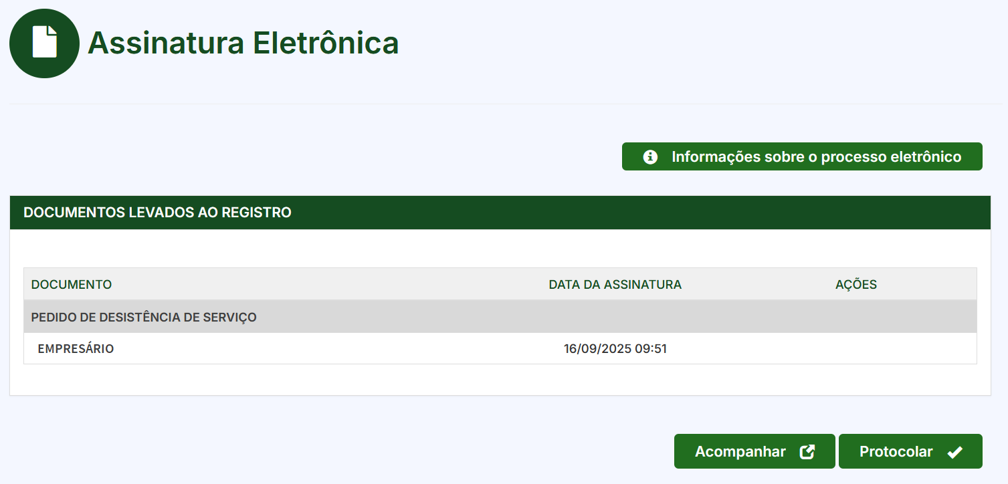This screenshot has height=484, width=1008.
Task: Click the DOCUMENTO column header
Action: tap(71, 284)
